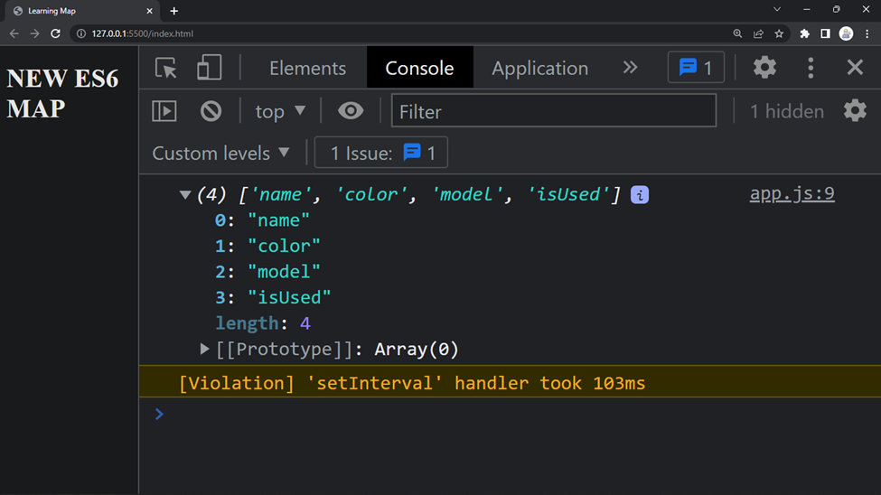Collapse the logged array with the triangle
The width and height of the screenshot is (881, 495).
coord(184,195)
